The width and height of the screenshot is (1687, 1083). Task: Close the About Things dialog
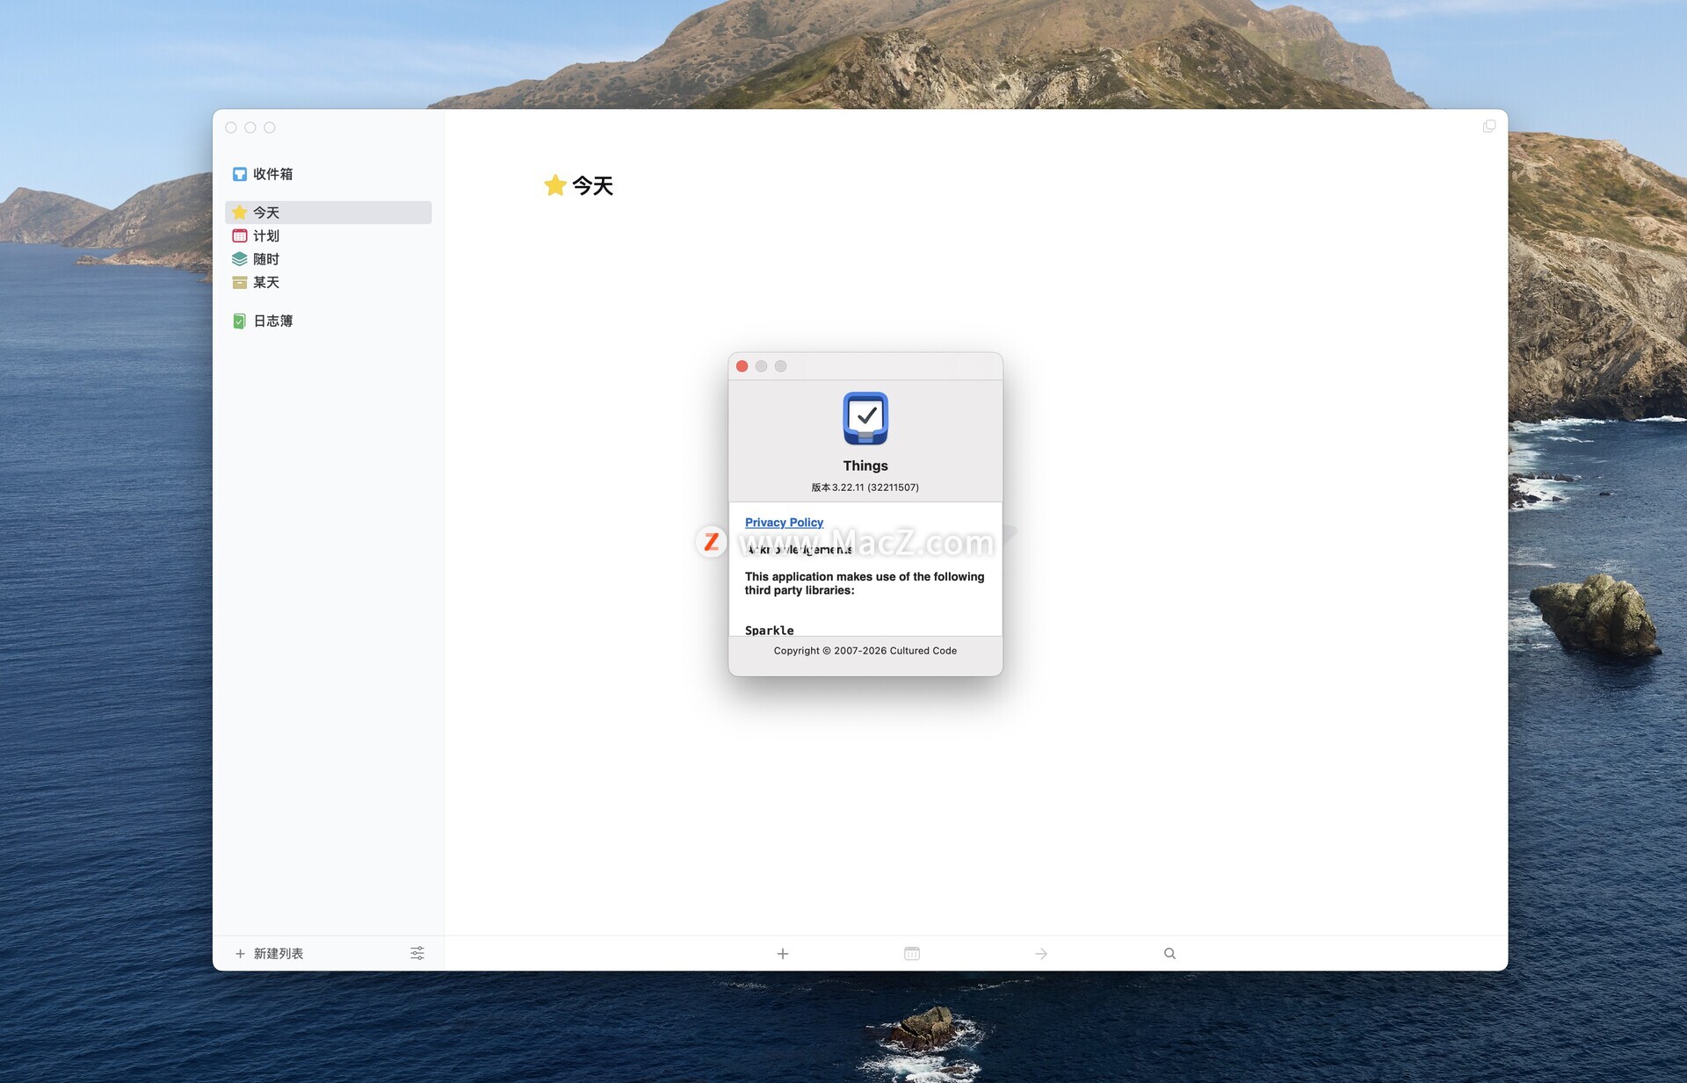pos(742,366)
